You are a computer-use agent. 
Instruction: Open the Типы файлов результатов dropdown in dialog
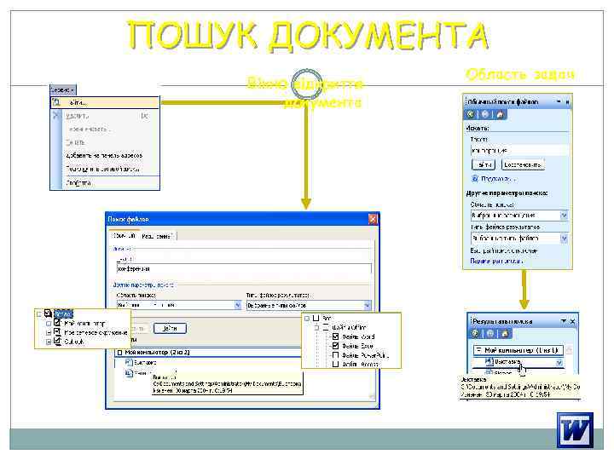(x=367, y=305)
